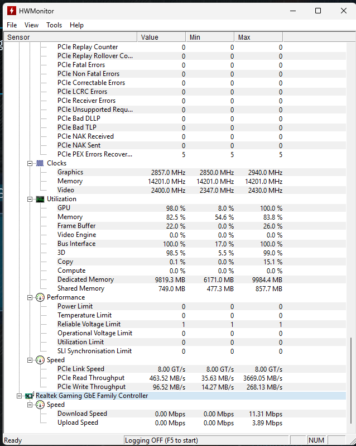Collapse the Clocks section
This screenshot has height=446, width=356.
coord(30,164)
